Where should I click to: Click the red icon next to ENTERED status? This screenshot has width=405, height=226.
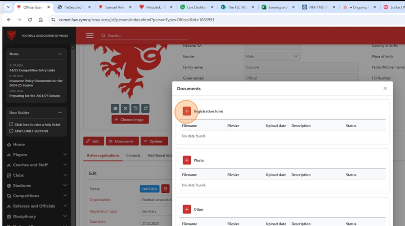coord(165,189)
